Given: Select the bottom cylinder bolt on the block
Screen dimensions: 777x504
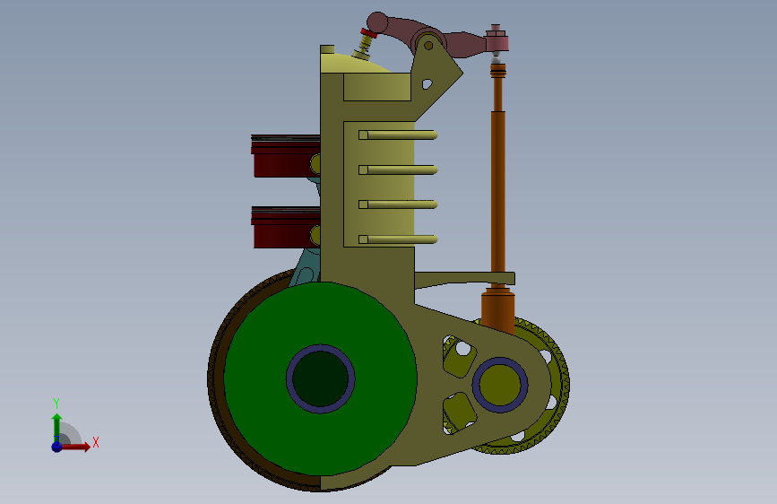Looking at the screenshot, I should coord(398,239).
